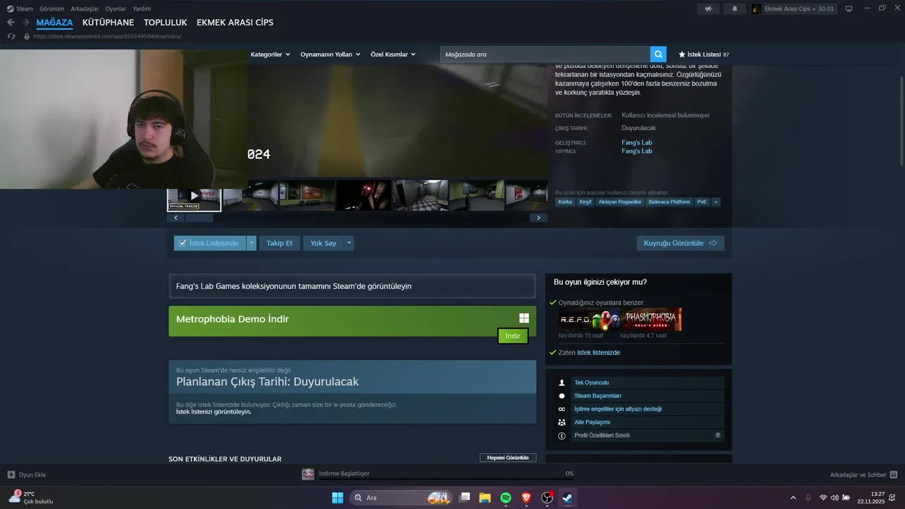Open the Özel Kısımlar dropdown
The width and height of the screenshot is (905, 509).
393,54
